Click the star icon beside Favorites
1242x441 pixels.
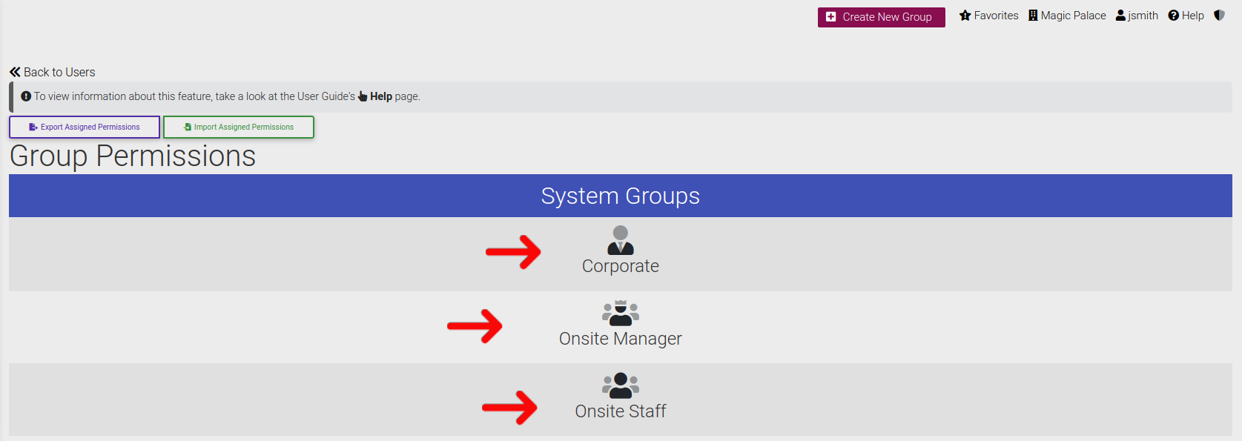[965, 16]
